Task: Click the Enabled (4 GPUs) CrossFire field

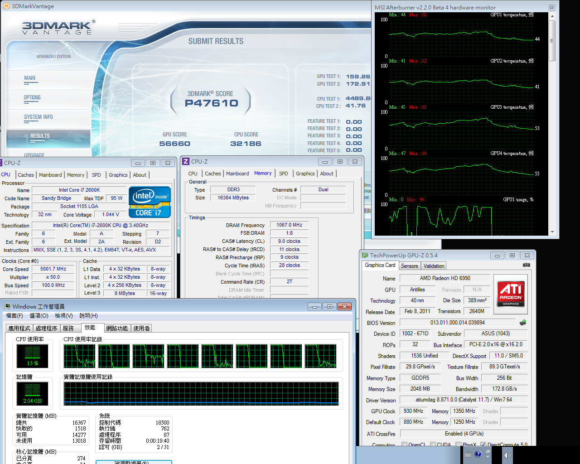Action: [464, 434]
